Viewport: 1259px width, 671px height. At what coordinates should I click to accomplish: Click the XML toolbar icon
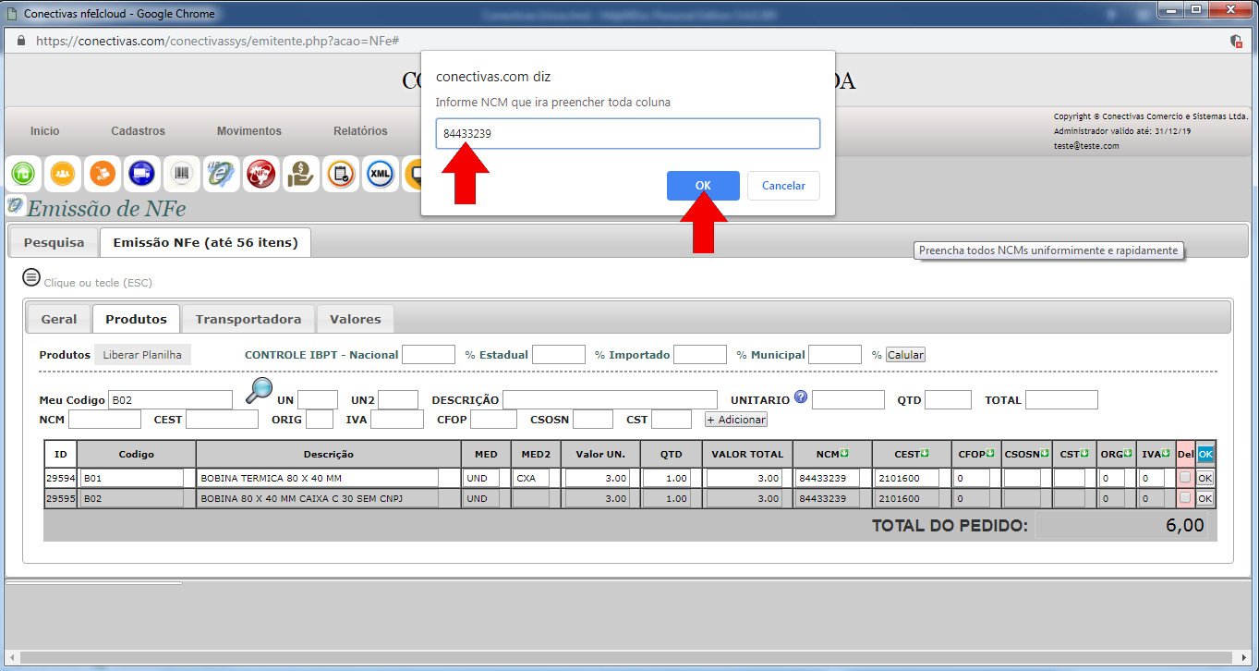380,174
